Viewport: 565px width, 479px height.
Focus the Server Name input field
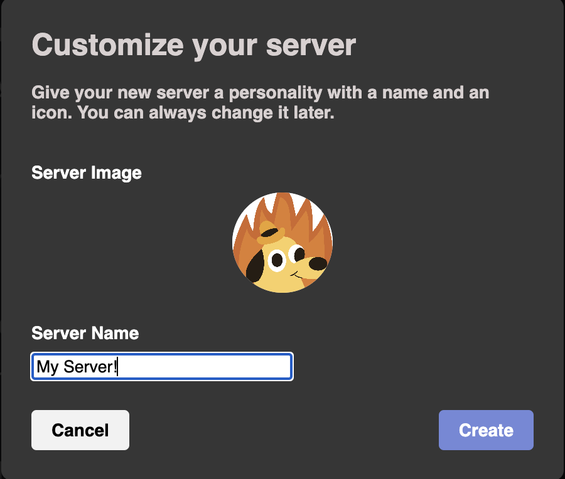[x=162, y=367]
